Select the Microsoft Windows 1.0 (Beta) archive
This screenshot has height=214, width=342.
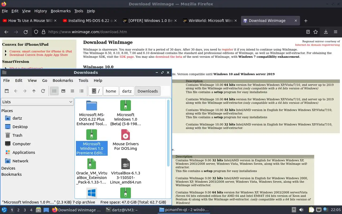tap(126, 113)
